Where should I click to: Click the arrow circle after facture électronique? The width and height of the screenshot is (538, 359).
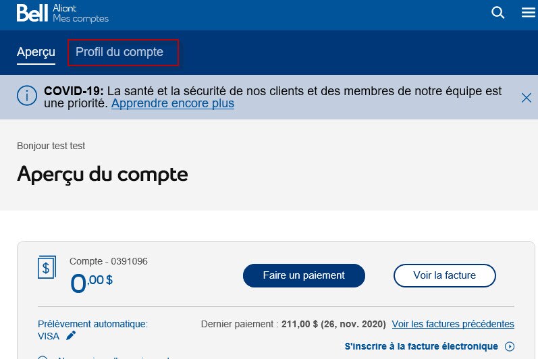click(510, 346)
